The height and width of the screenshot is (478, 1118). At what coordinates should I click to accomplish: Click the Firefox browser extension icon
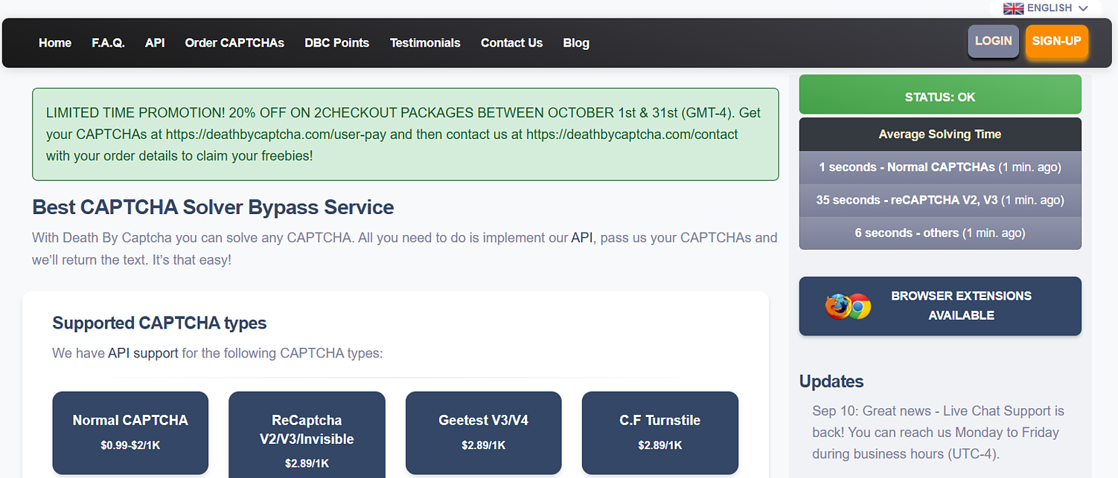837,306
